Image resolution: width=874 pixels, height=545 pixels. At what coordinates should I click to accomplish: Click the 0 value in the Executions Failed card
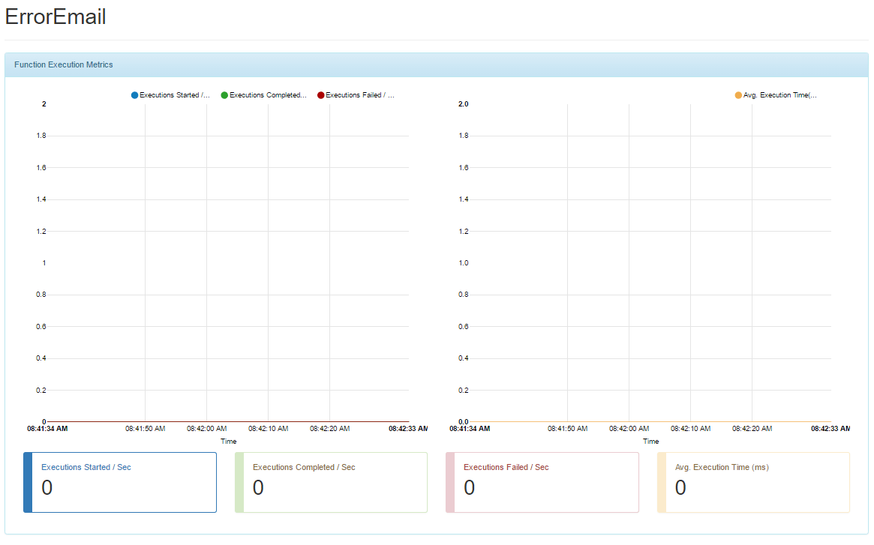tap(470, 487)
